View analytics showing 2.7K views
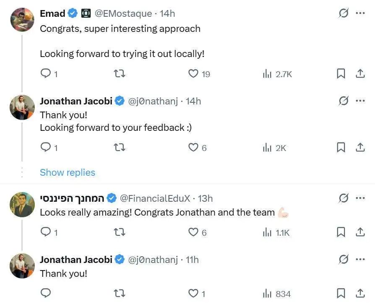This screenshot has width=375, height=307. (x=277, y=74)
